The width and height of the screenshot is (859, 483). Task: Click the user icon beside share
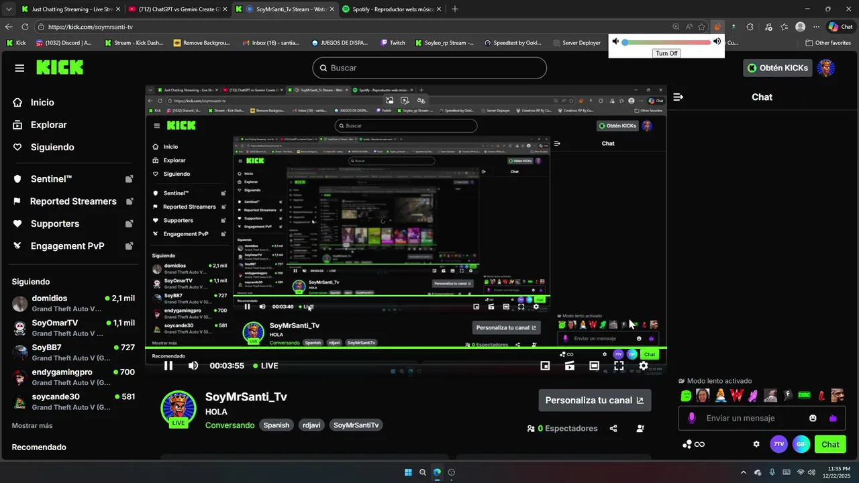coord(640,429)
